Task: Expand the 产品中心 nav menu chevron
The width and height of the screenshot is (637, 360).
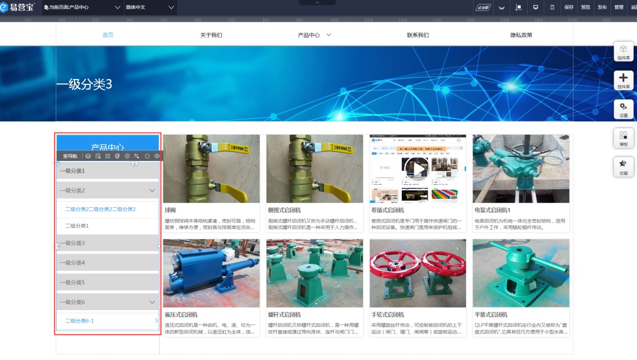Action: point(329,35)
